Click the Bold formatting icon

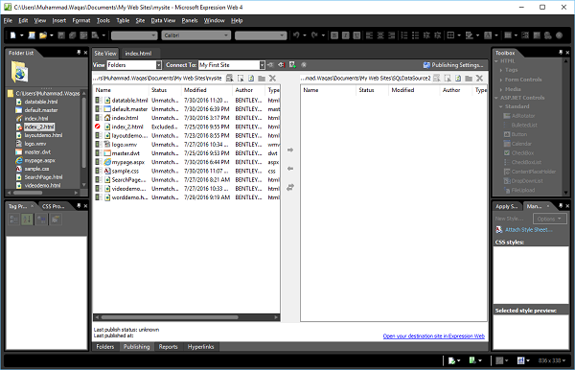click(x=334, y=35)
